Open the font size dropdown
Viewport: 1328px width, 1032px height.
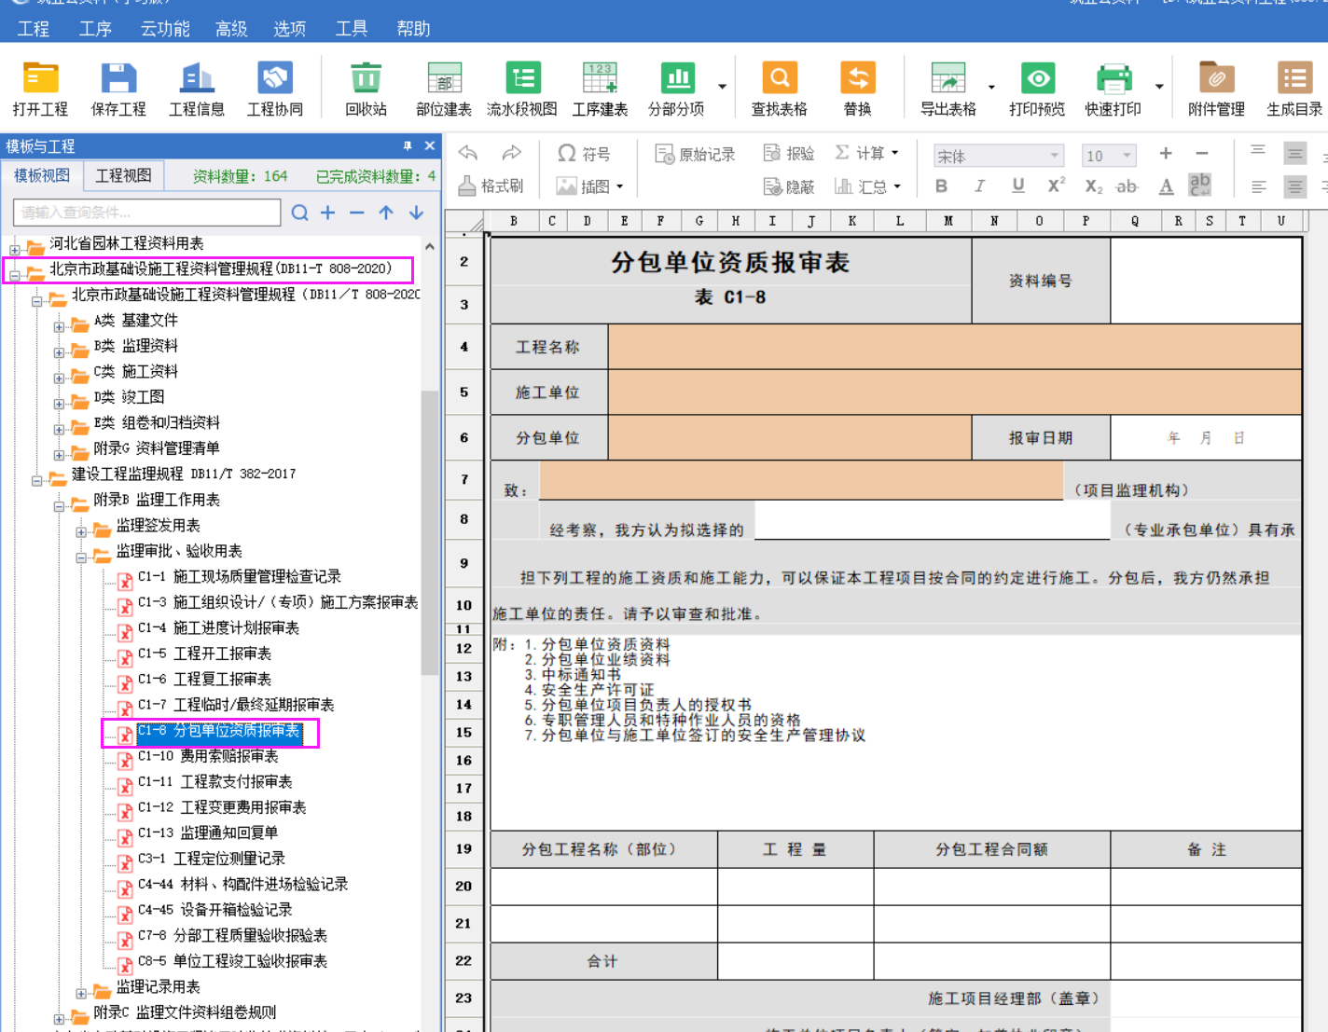click(x=1127, y=156)
